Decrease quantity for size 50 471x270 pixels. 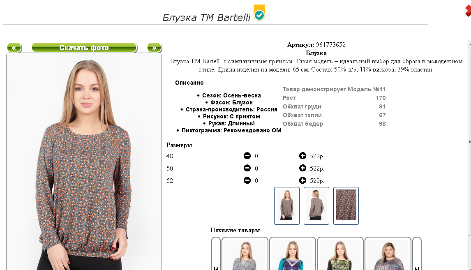(247, 168)
